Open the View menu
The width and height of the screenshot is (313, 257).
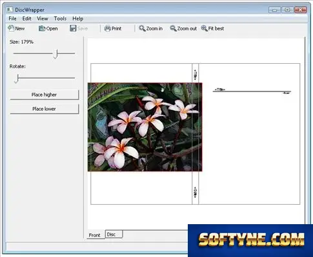43,19
